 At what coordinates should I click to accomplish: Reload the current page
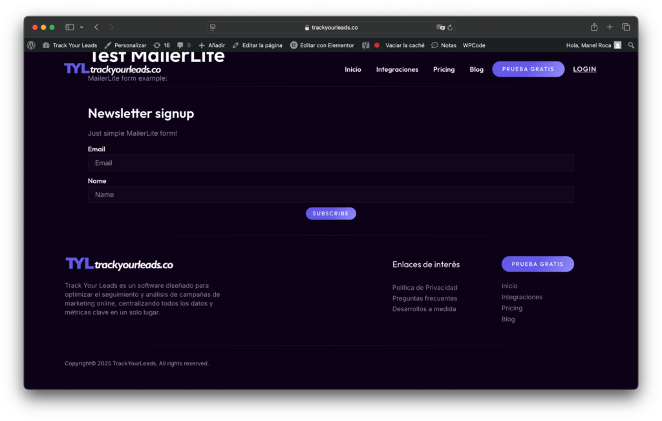(x=450, y=27)
